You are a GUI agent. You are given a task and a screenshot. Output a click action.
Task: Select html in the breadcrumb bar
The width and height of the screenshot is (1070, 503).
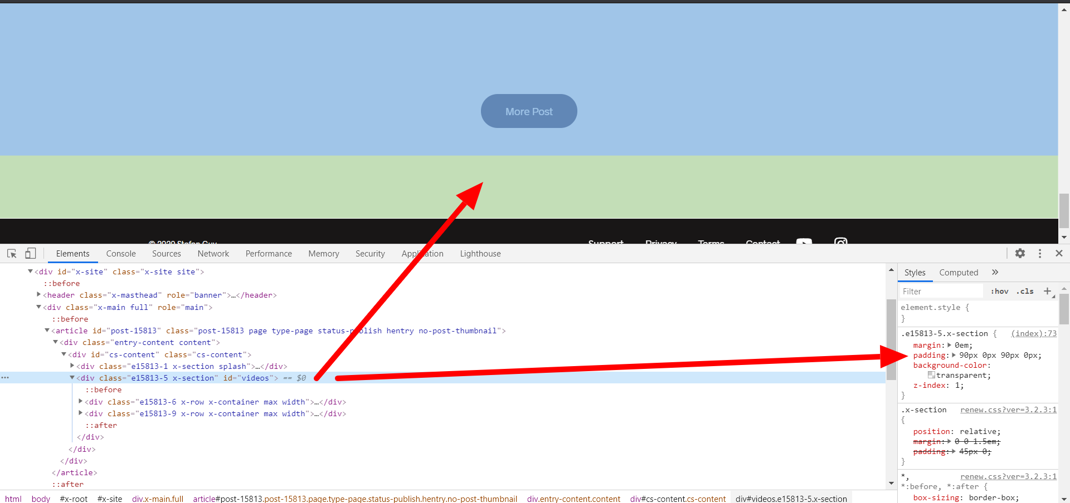click(x=13, y=499)
